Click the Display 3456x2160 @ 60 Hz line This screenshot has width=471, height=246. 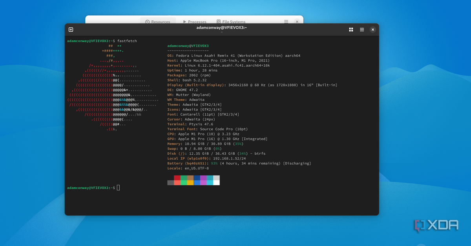[x=252, y=85]
